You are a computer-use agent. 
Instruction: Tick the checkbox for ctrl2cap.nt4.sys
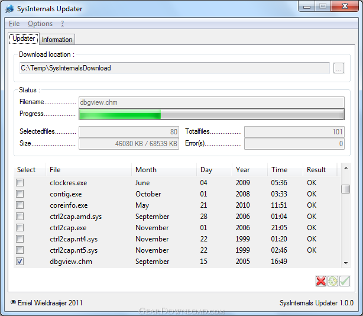tap(20, 239)
